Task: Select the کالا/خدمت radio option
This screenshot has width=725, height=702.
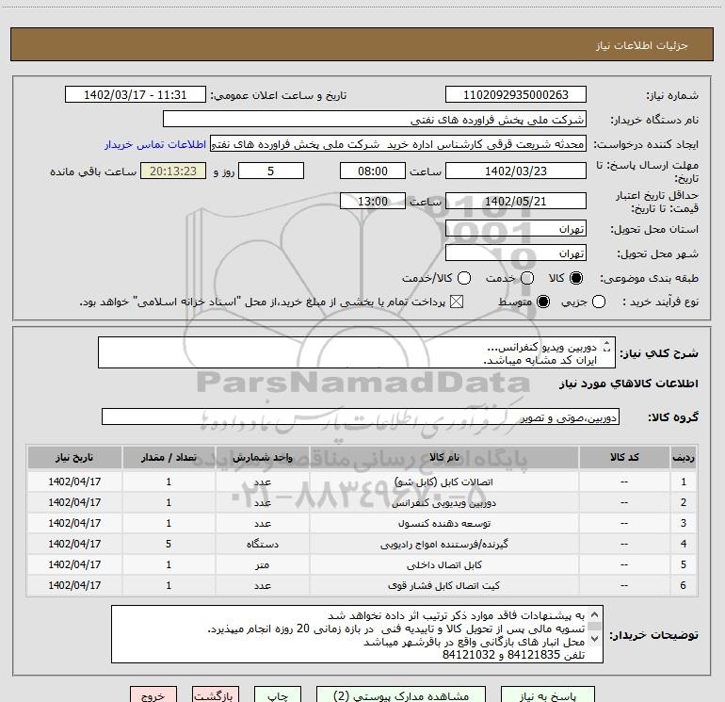Action: click(464, 278)
